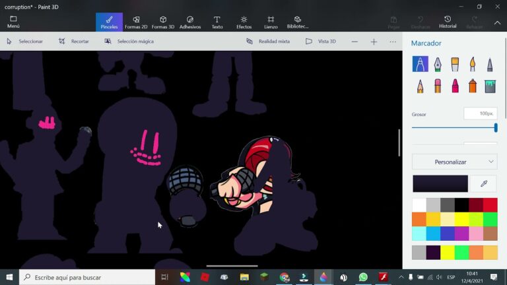Pick the dark purple custom swatch
The image size is (507, 285).
(433, 253)
